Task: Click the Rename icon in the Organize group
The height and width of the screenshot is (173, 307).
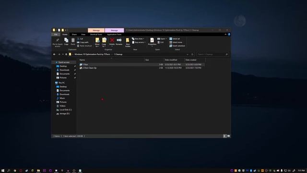Action: point(119,40)
